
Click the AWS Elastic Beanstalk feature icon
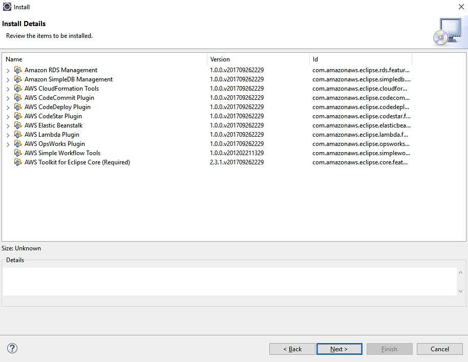click(18, 125)
